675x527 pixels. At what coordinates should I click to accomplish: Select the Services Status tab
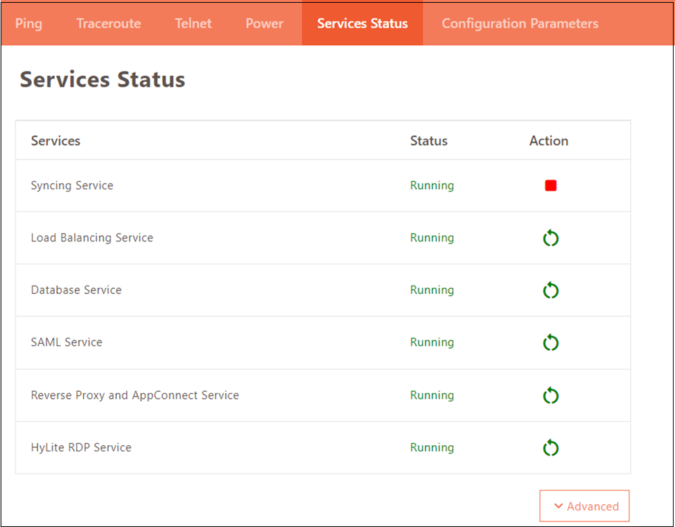point(362,24)
